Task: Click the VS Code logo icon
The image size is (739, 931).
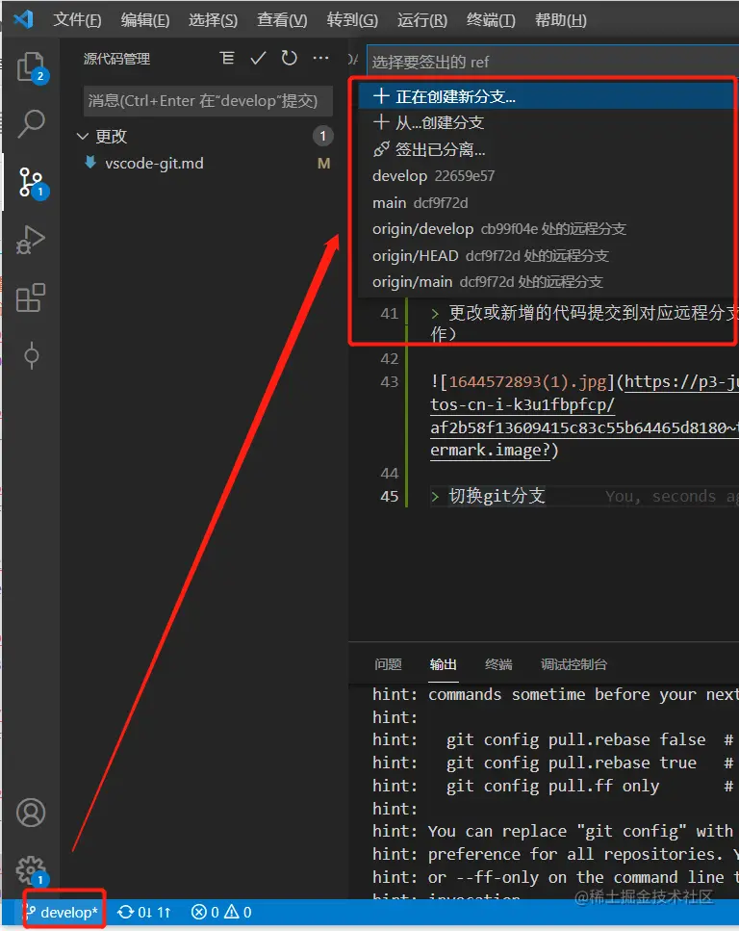Action: [23, 19]
